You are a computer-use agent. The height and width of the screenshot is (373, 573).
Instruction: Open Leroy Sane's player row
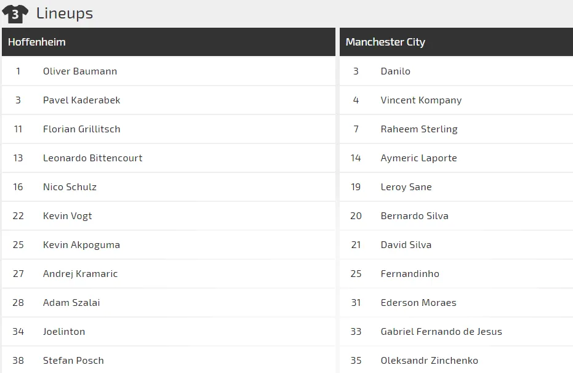[x=406, y=187]
